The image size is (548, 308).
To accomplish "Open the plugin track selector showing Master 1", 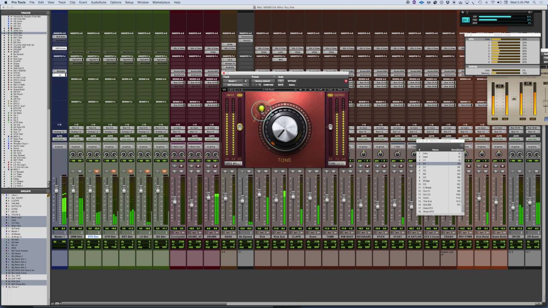I will (x=232, y=81).
